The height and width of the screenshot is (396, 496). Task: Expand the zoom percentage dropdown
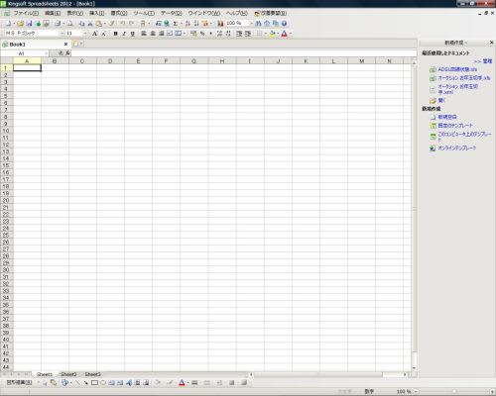pyautogui.click(x=251, y=24)
